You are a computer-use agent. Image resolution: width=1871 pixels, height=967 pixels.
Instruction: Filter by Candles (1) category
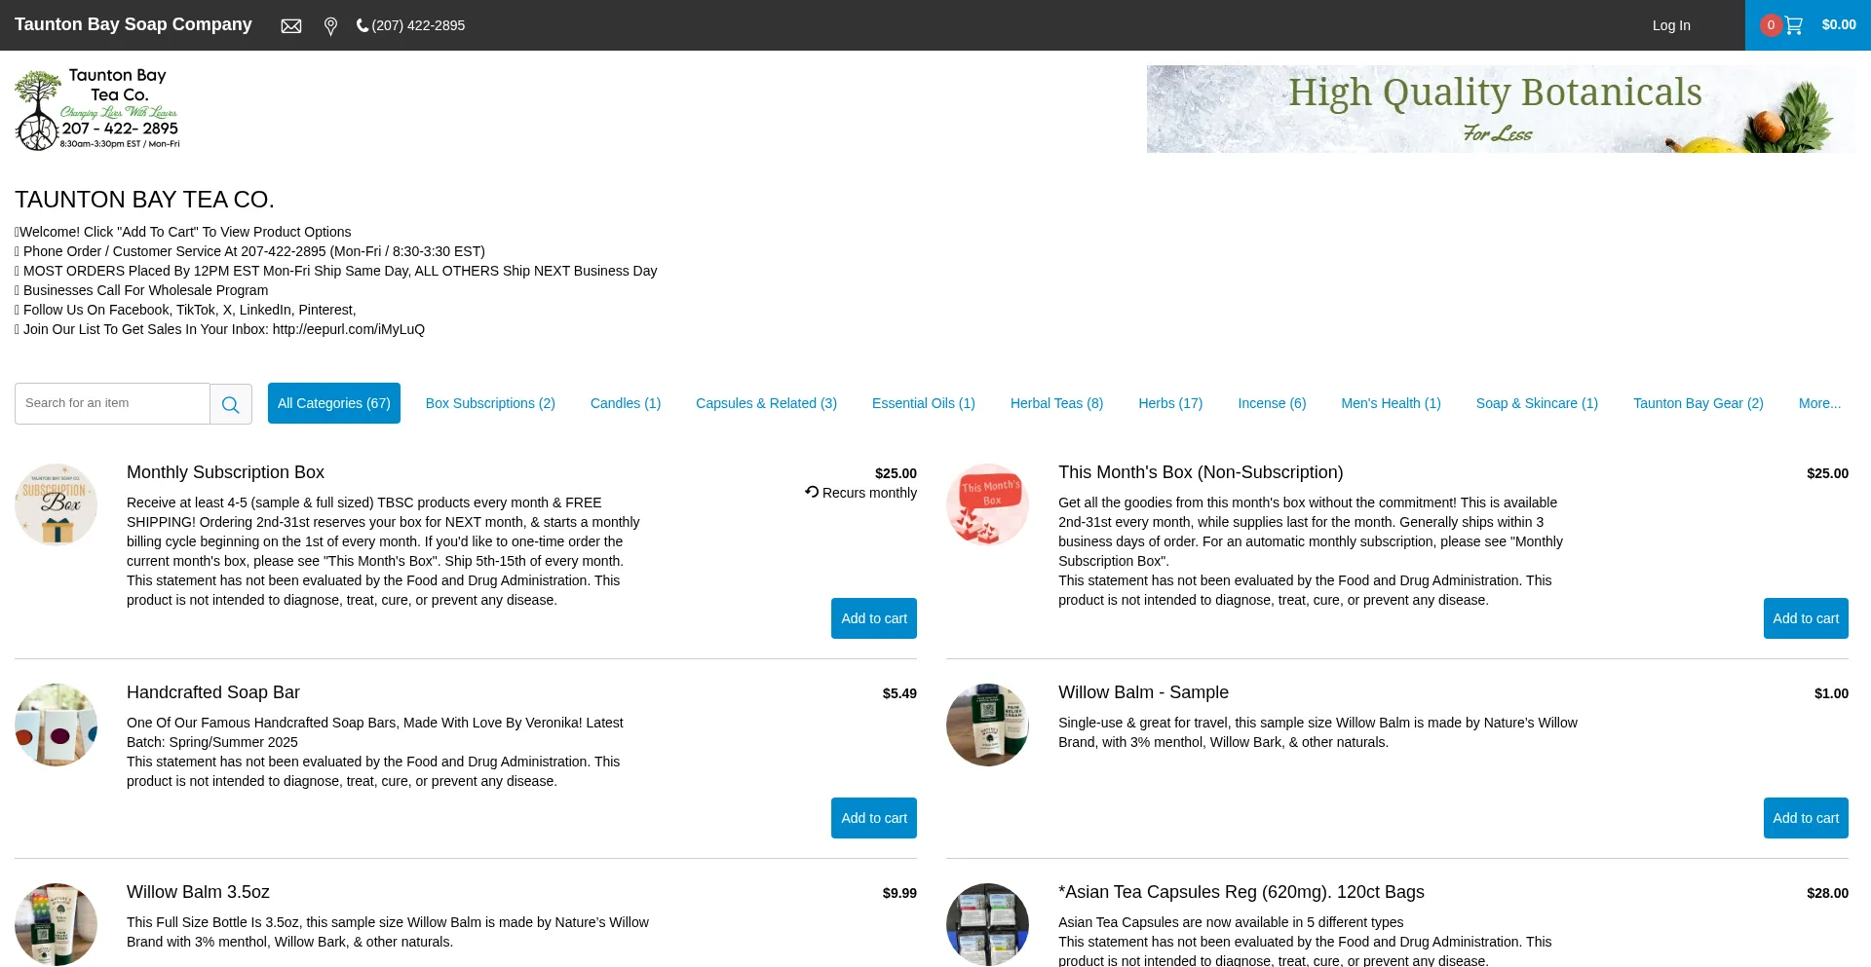(626, 403)
